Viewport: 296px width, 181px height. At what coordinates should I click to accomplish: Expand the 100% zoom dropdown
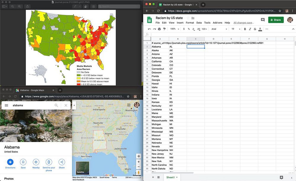tap(175, 29)
